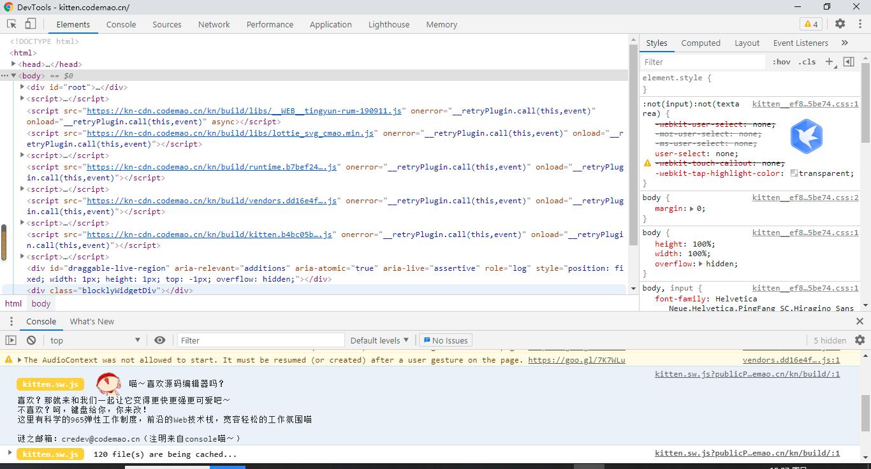The height and width of the screenshot is (469, 871).
Task: Show more Styles pane tabs via chevron
Action: coord(845,43)
